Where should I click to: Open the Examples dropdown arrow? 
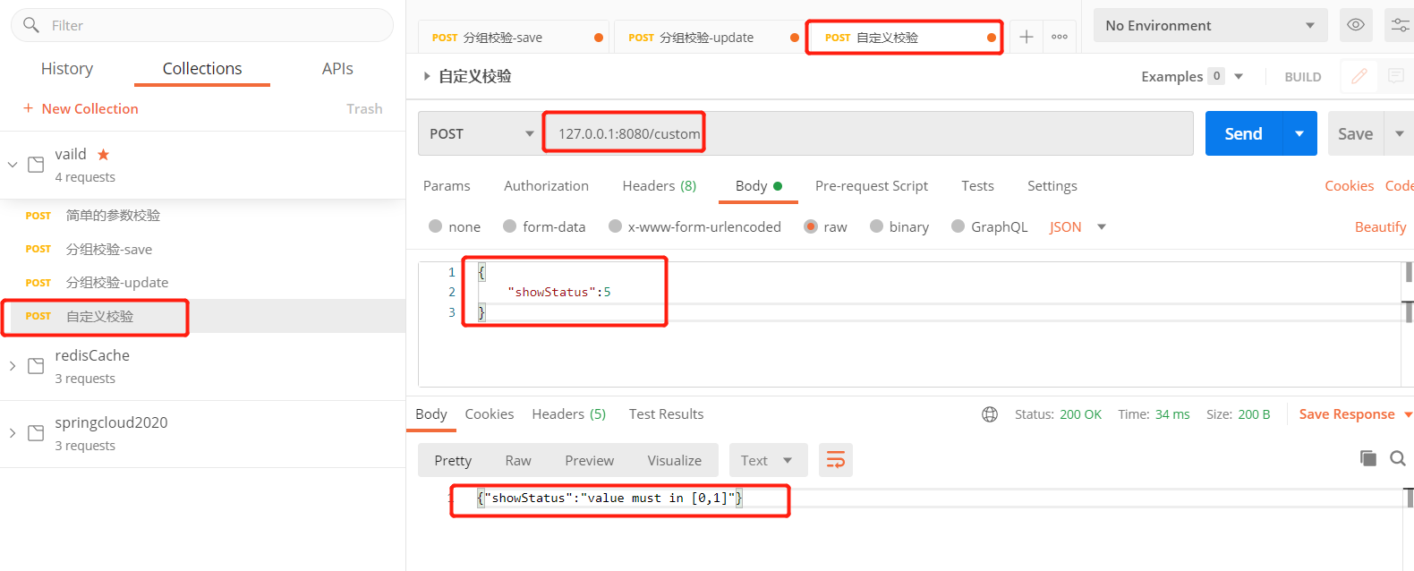[x=1239, y=76]
